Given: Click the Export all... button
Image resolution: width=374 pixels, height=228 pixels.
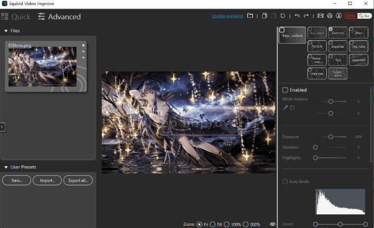Looking at the screenshot, I should pos(77,180).
